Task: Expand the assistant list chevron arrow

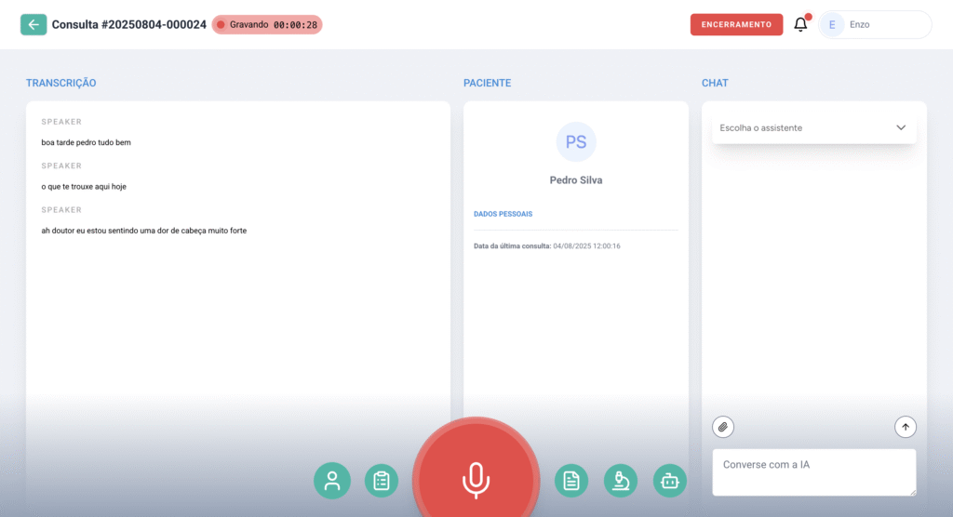Action: pyautogui.click(x=900, y=127)
